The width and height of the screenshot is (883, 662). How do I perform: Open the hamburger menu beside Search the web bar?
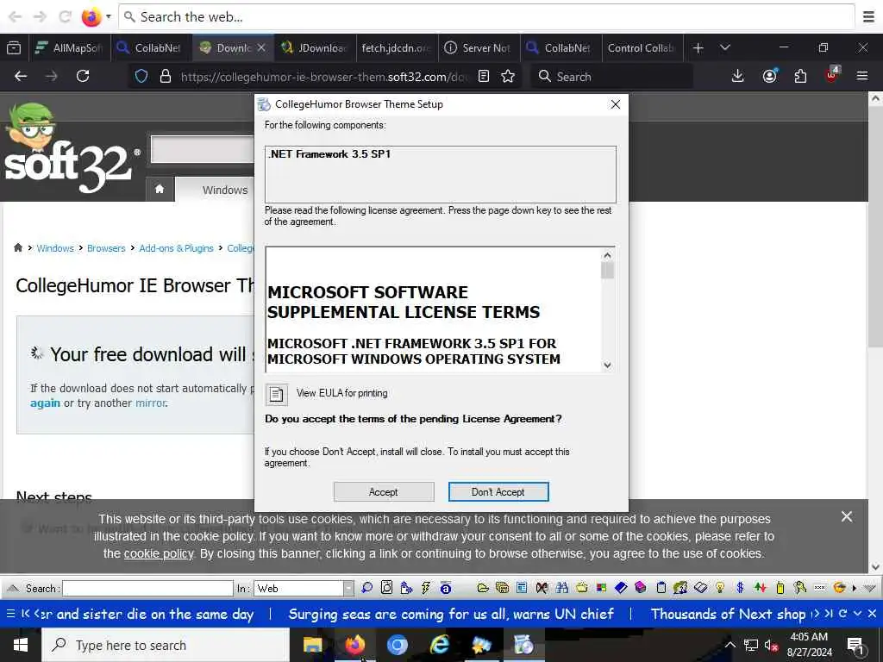[869, 17]
